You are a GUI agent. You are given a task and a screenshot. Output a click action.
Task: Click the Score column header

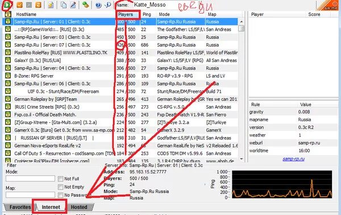314,14
